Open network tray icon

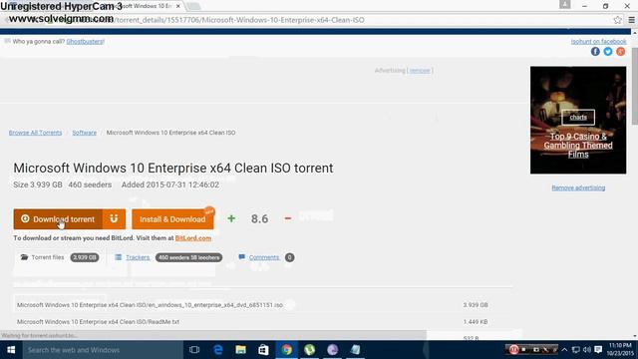coord(576,350)
